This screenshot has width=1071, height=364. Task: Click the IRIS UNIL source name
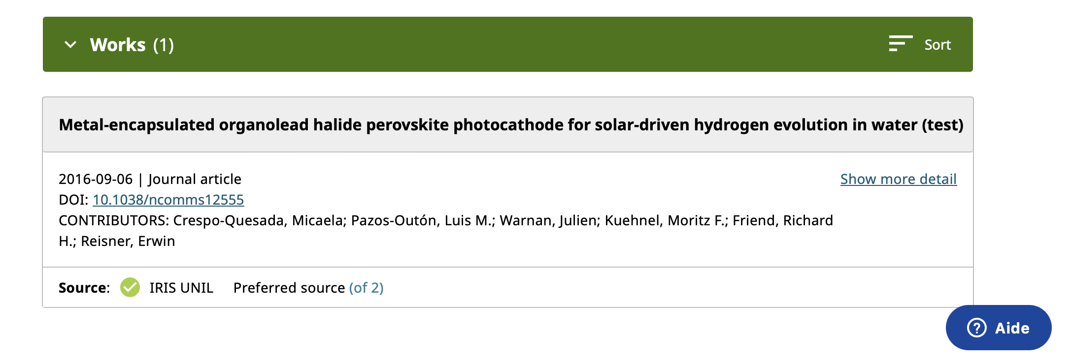(x=181, y=288)
